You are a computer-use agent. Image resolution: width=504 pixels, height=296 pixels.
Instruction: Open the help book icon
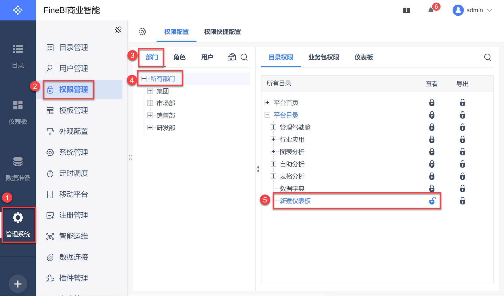(x=407, y=10)
